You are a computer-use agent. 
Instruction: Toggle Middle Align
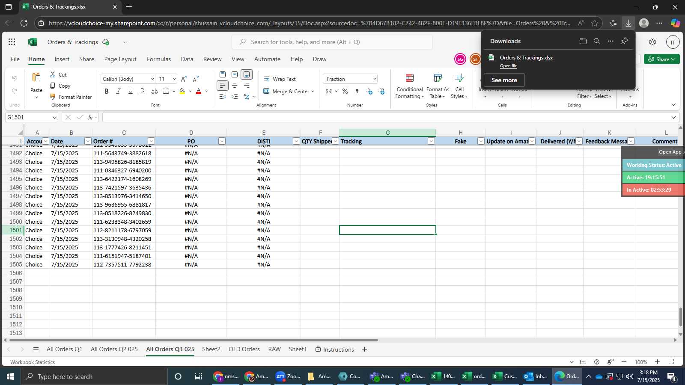[x=235, y=74]
